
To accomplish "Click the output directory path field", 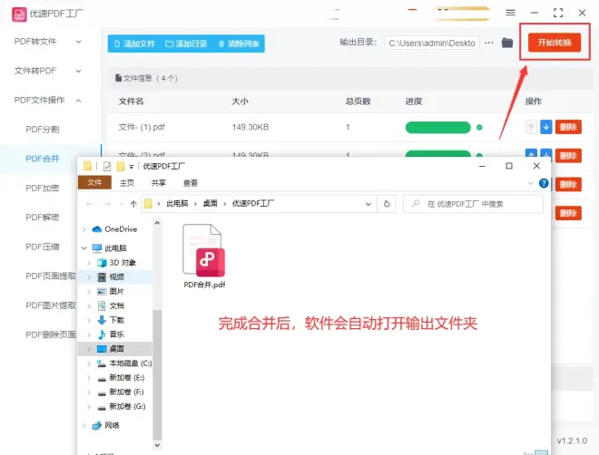I will point(430,44).
